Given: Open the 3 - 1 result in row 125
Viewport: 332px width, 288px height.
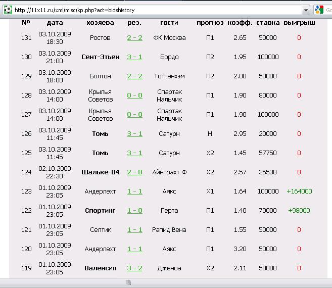Looking at the screenshot, I should (134, 153).
